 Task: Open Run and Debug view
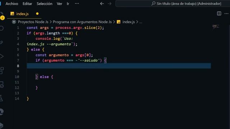[1, 56]
